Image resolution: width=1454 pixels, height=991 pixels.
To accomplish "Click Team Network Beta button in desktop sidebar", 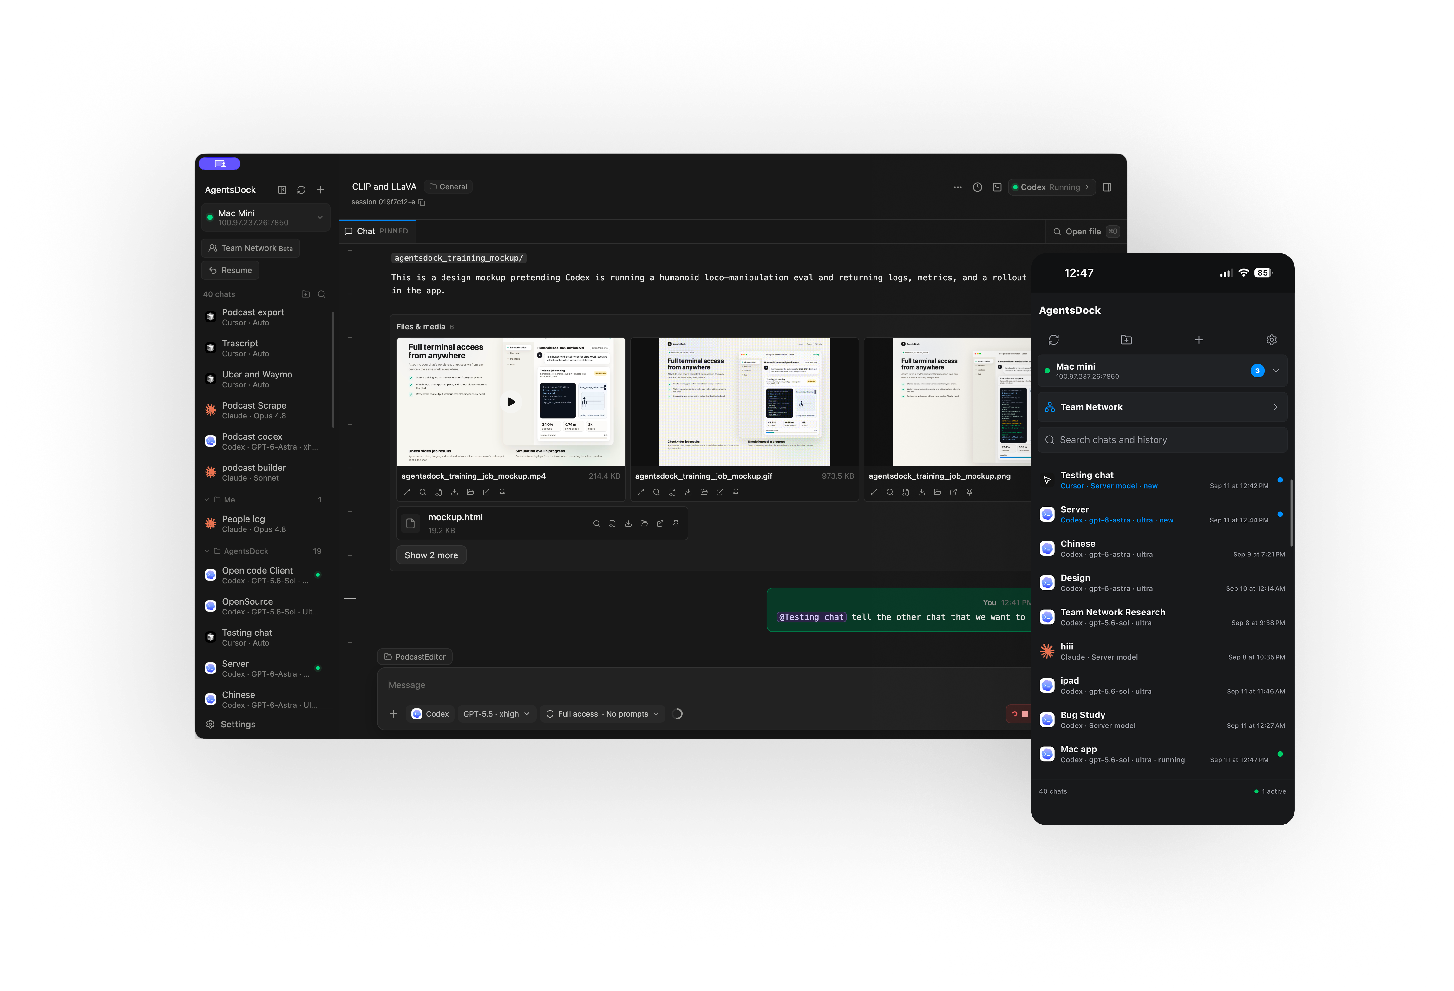I will click(251, 248).
